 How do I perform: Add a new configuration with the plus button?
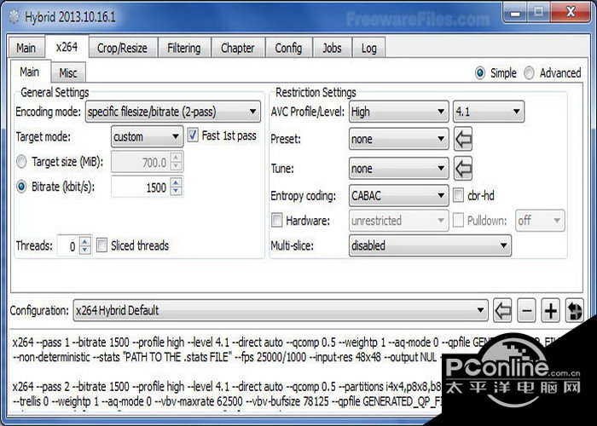[x=551, y=311]
